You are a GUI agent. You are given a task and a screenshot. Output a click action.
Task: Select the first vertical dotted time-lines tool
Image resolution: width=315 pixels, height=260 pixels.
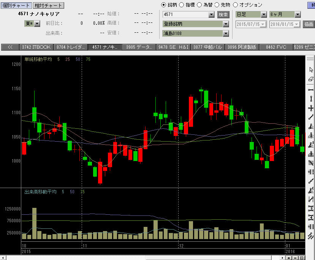click(311, 172)
